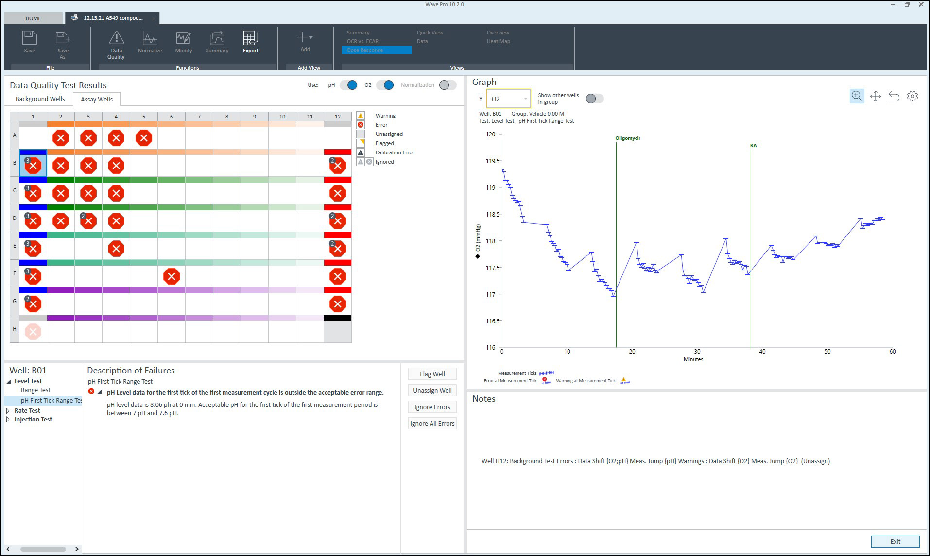The height and width of the screenshot is (556, 930).
Task: Switch to Background Wells tab
Action: [40, 99]
